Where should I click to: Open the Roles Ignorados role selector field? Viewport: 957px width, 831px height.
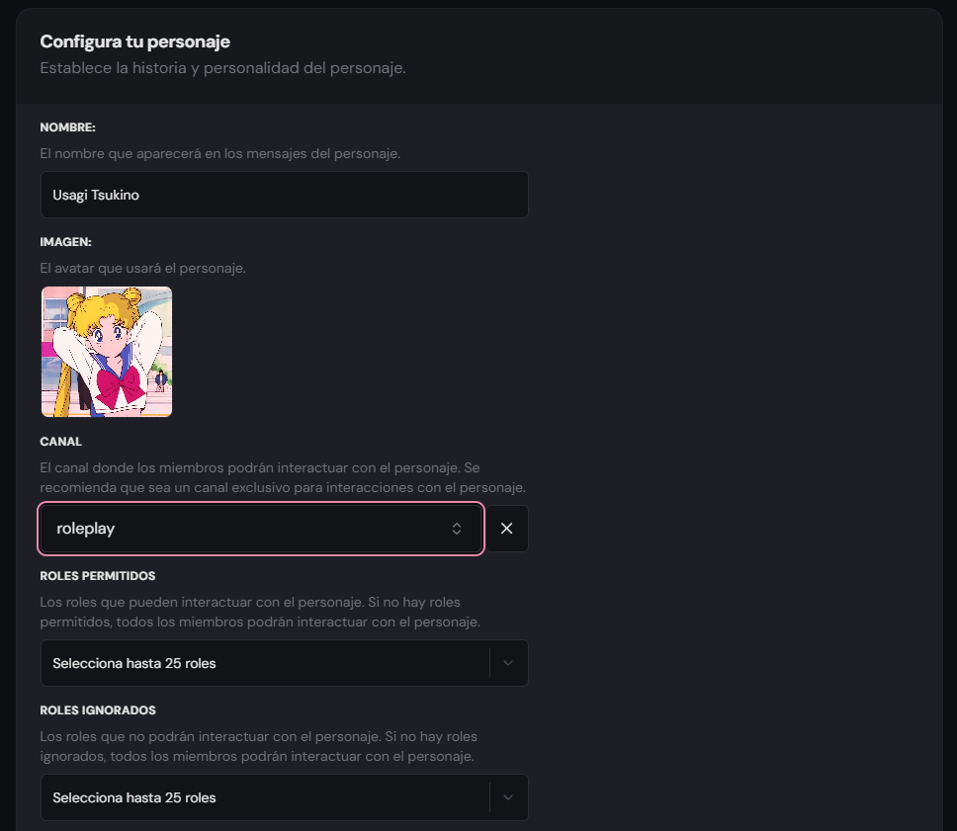[x=285, y=797]
